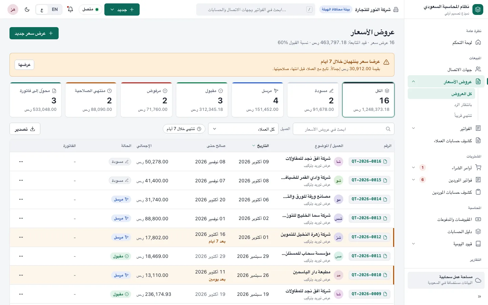The width and height of the screenshot is (488, 305).
Task: Toggle the تنتهي خلال 7 أيام filter chip
Action: point(184,129)
